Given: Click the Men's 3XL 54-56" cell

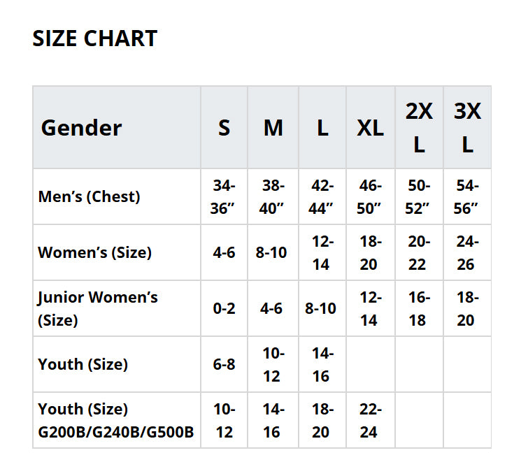Looking at the screenshot, I should pos(466,196).
